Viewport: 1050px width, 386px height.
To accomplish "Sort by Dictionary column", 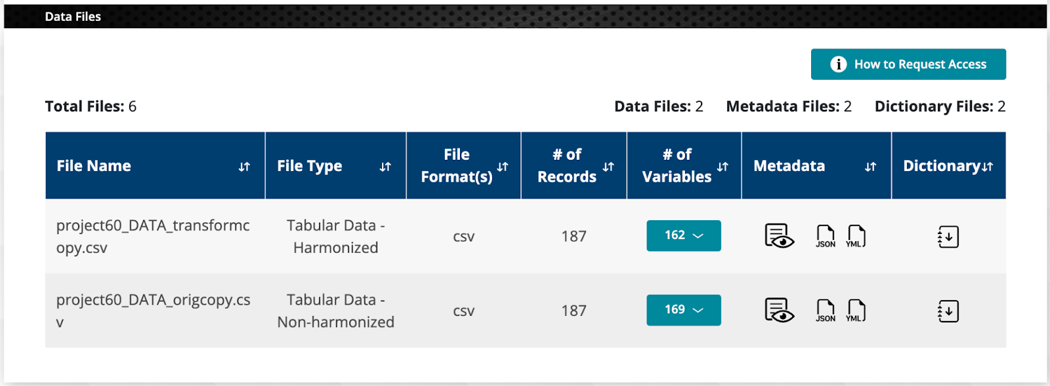I will (x=988, y=167).
